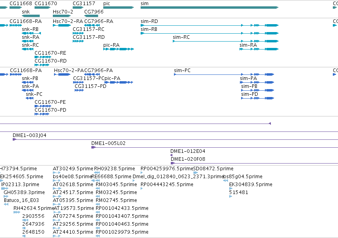Select the pic gene bar

coord(119,8)
